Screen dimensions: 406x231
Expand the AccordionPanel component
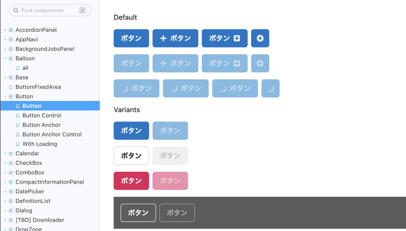point(5,30)
